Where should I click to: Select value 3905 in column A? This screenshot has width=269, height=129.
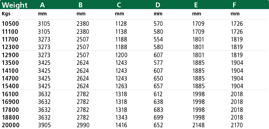point(44,125)
